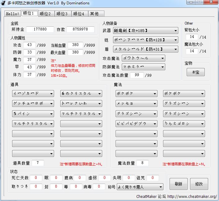Click the app icon in the title bar

[3, 3]
